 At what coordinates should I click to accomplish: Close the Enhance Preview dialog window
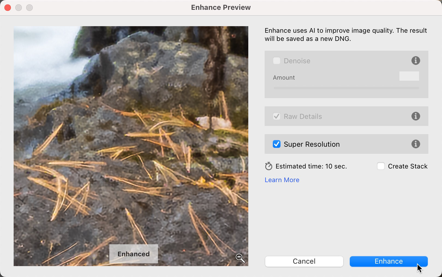pyautogui.click(x=8, y=8)
